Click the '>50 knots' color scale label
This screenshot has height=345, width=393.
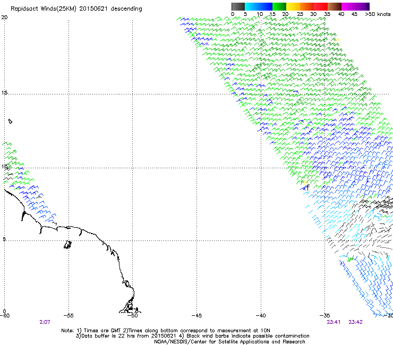[378, 14]
